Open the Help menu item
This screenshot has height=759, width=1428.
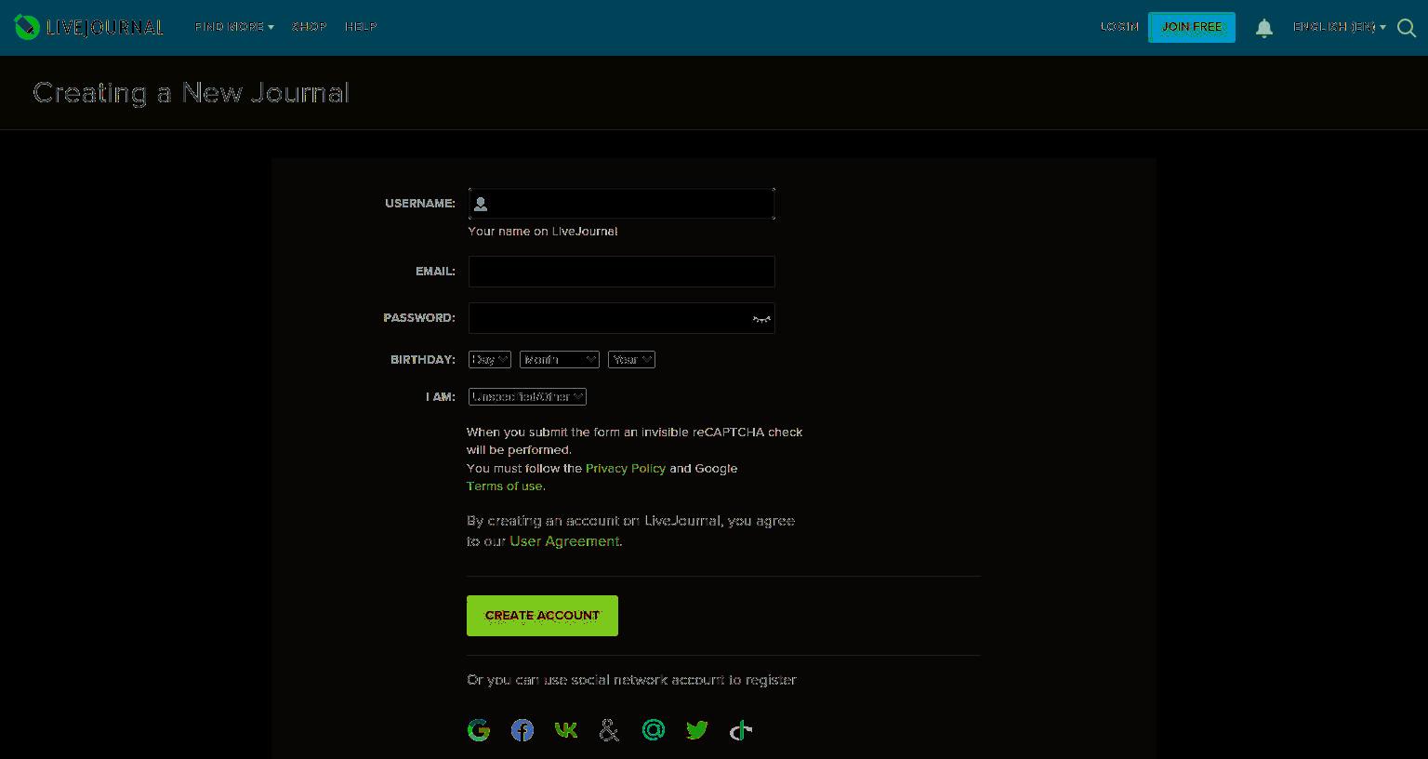361,27
